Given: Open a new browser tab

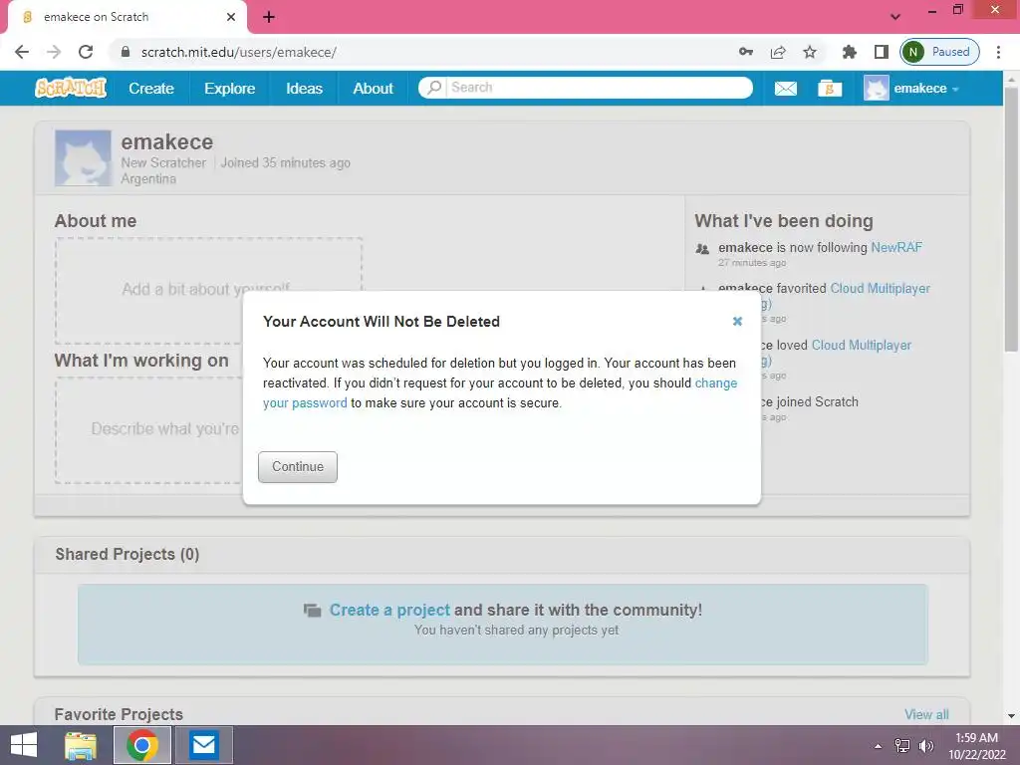Looking at the screenshot, I should point(269,17).
